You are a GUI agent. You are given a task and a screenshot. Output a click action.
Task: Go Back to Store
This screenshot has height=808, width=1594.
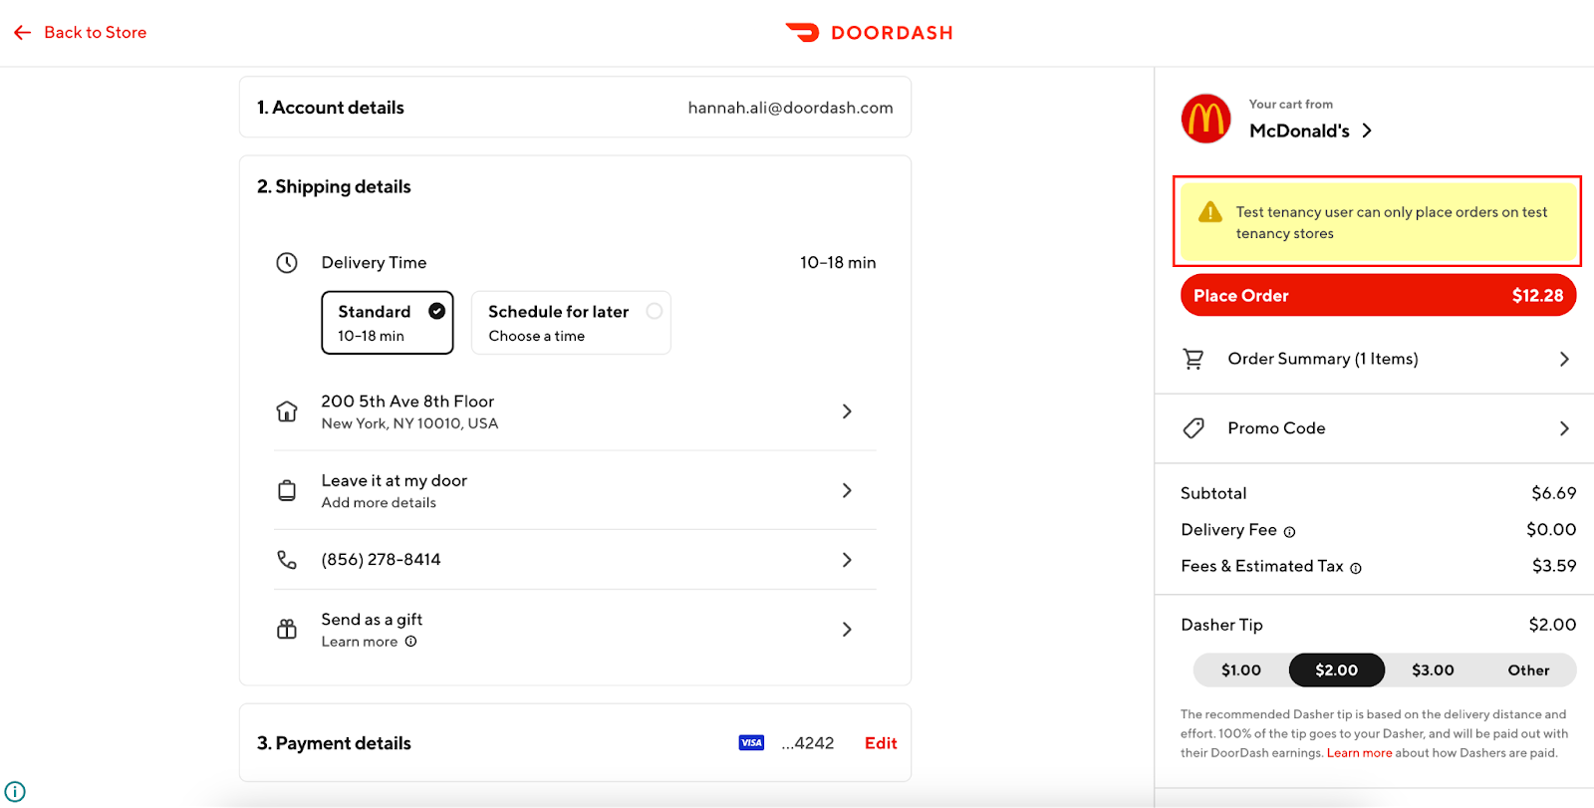click(81, 33)
